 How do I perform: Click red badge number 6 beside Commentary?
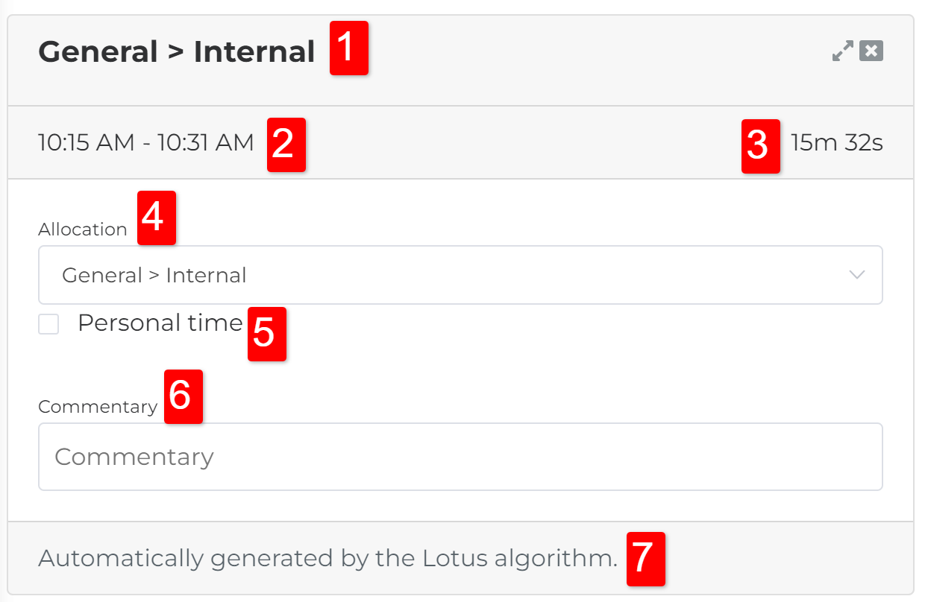point(184,396)
